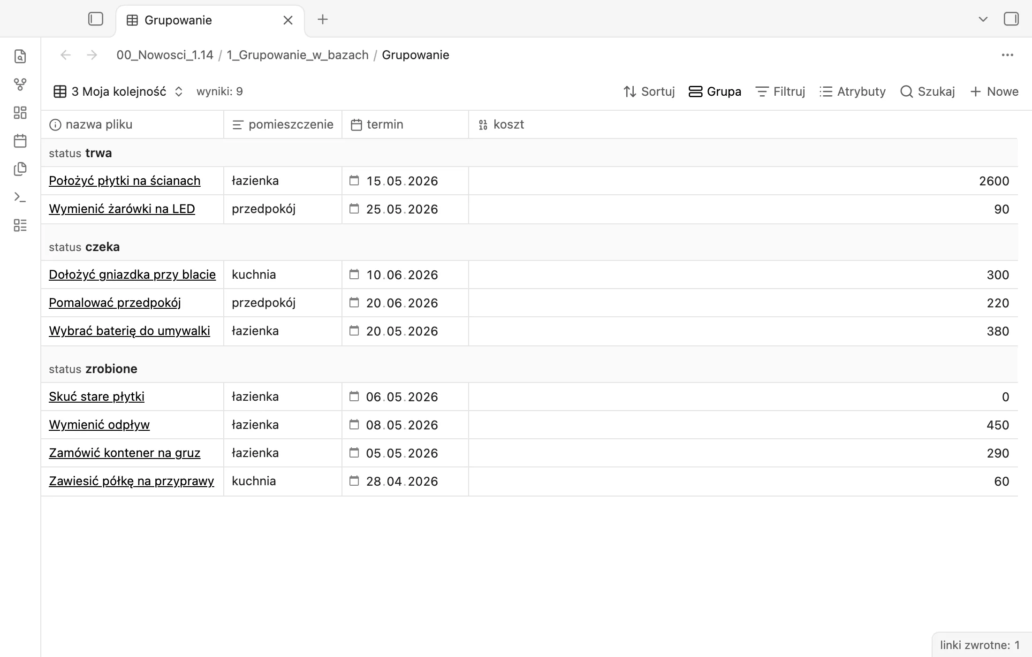Screen dimensions: 1032x657
Task: Click calendar icon for 15.05.2026 date
Action: pyautogui.click(x=354, y=181)
